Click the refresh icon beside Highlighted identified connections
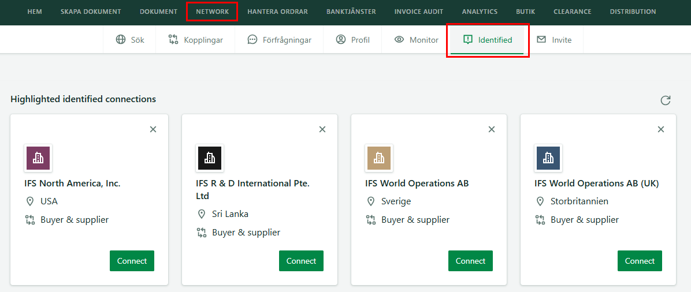The height and width of the screenshot is (292, 691). point(665,100)
